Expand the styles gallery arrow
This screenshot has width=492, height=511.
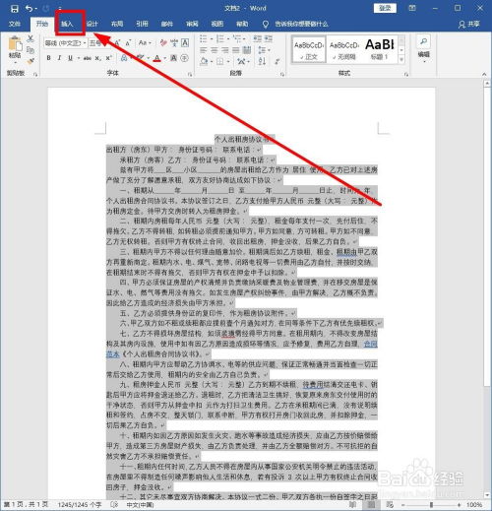[401, 60]
